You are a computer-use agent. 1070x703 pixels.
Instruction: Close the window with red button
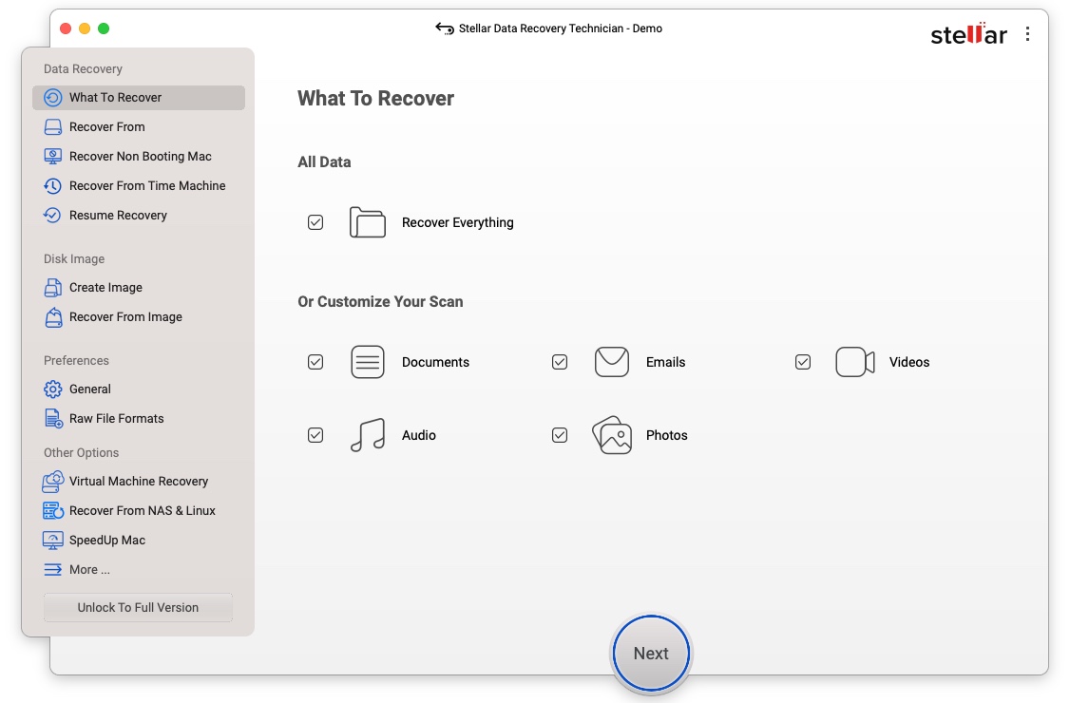tap(66, 28)
